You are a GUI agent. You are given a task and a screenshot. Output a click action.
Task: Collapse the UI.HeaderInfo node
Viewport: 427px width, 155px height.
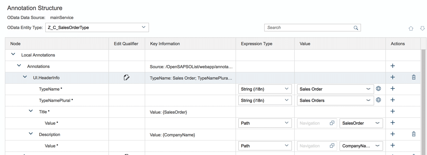(25, 77)
